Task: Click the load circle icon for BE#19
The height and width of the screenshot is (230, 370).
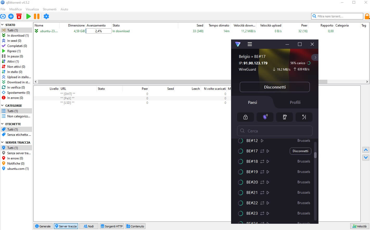Action: pos(241,172)
